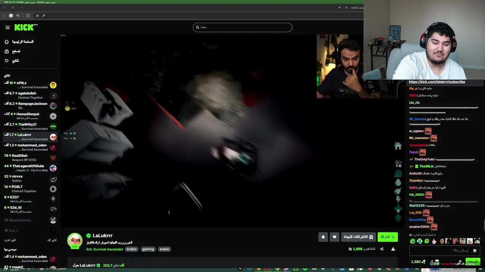
Task: Click الاشتراكات المُهداة gift subs button
Action: pos(358,237)
